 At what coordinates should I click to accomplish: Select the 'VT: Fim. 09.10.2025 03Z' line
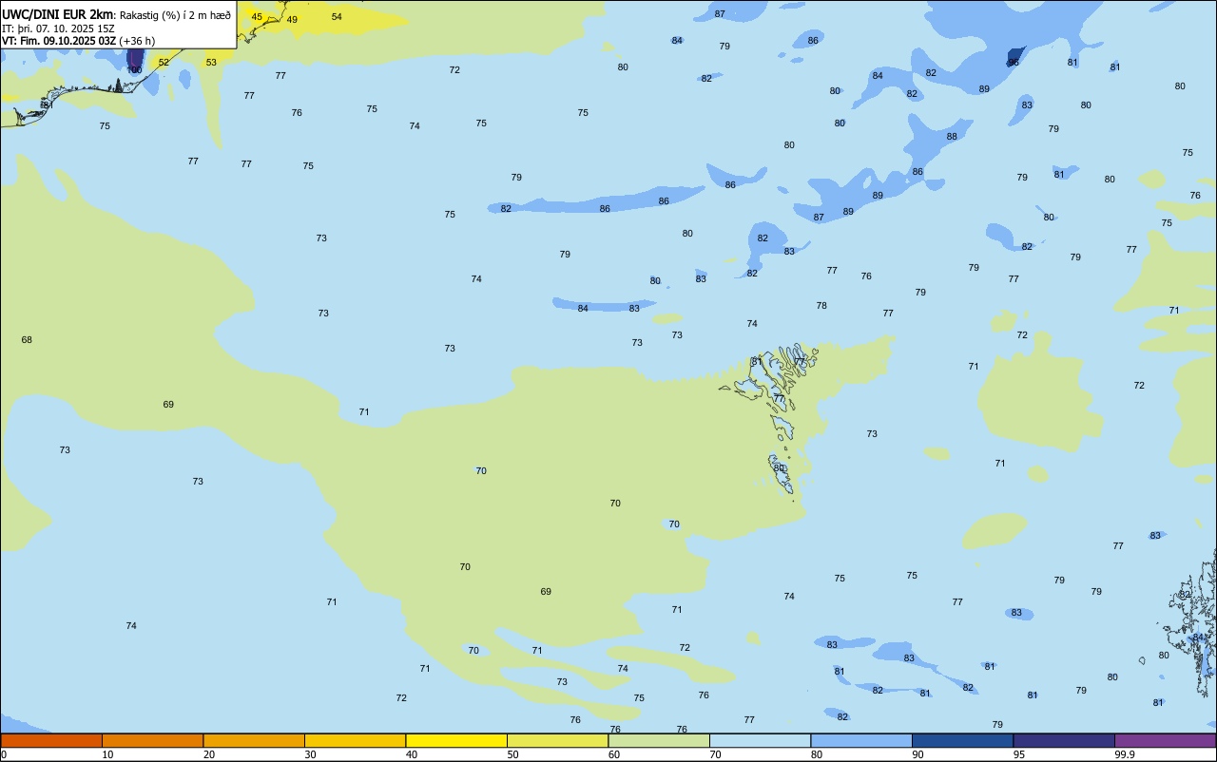click(59, 41)
